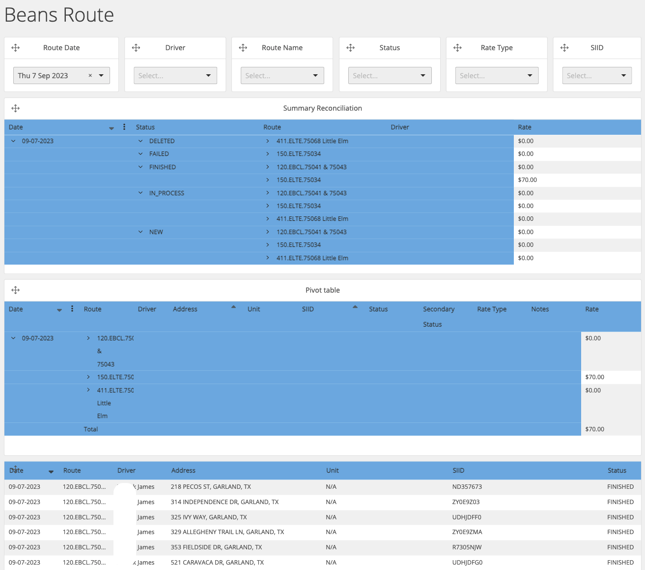Open the three-dot menu beside Summary Date header
645x570 pixels.
tap(124, 127)
